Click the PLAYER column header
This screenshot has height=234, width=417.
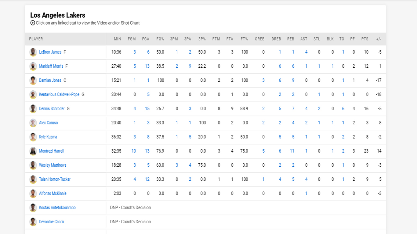click(x=36, y=39)
